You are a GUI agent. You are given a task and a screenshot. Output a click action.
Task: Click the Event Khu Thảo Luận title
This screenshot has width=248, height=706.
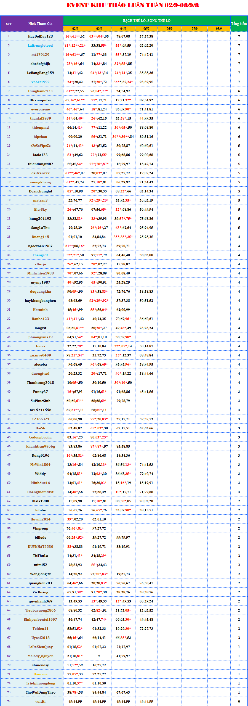pos(132,5)
